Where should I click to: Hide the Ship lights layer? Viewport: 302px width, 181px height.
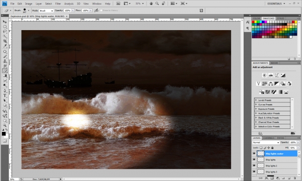pos(254,159)
